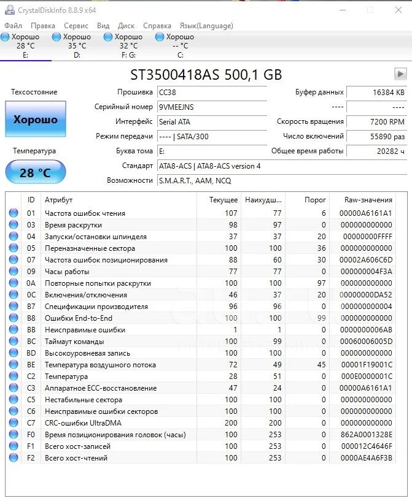
Task: Click the status icon for attribute 05
Action: pos(14,248)
